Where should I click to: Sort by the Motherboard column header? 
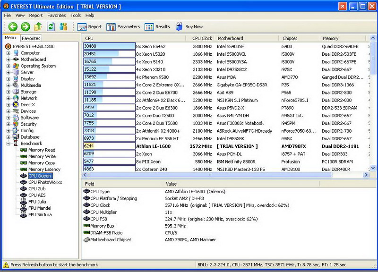(246, 38)
